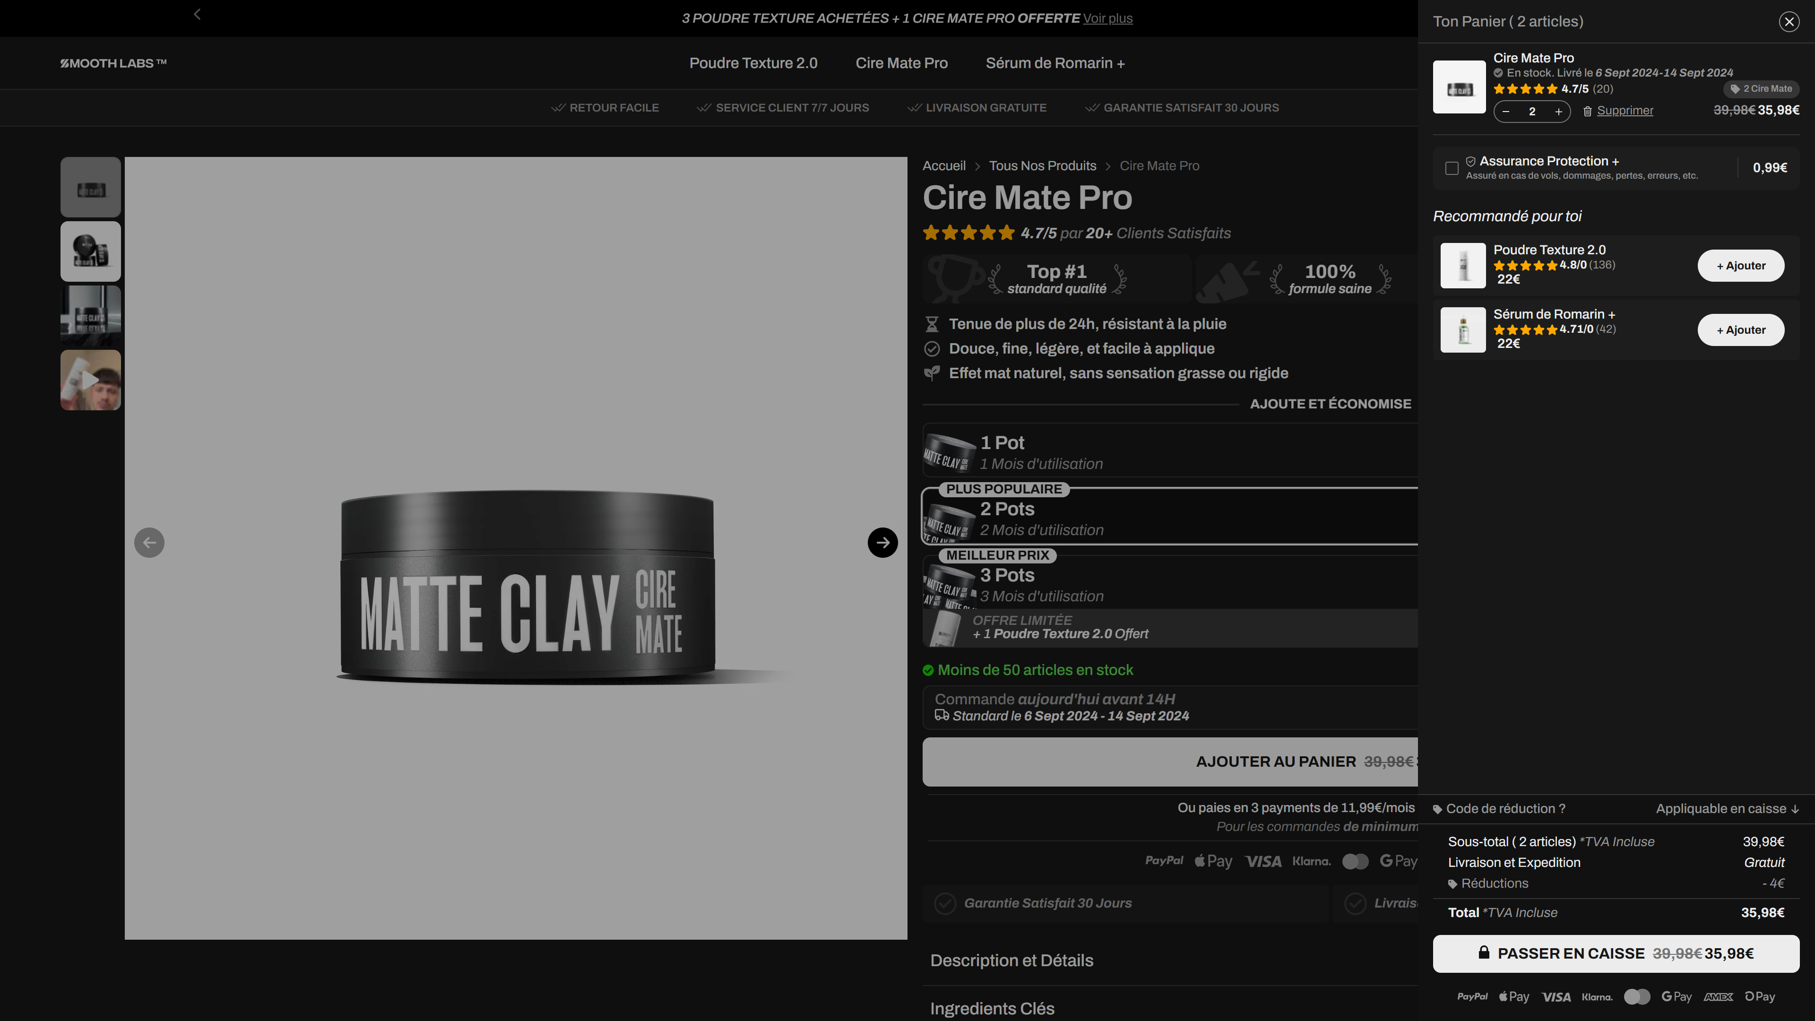This screenshot has height=1021, width=1815.
Task: Click the OFFRE LIMITÉE Poudre Texture 2.0 Offert banner
Action: pyautogui.click(x=1170, y=628)
